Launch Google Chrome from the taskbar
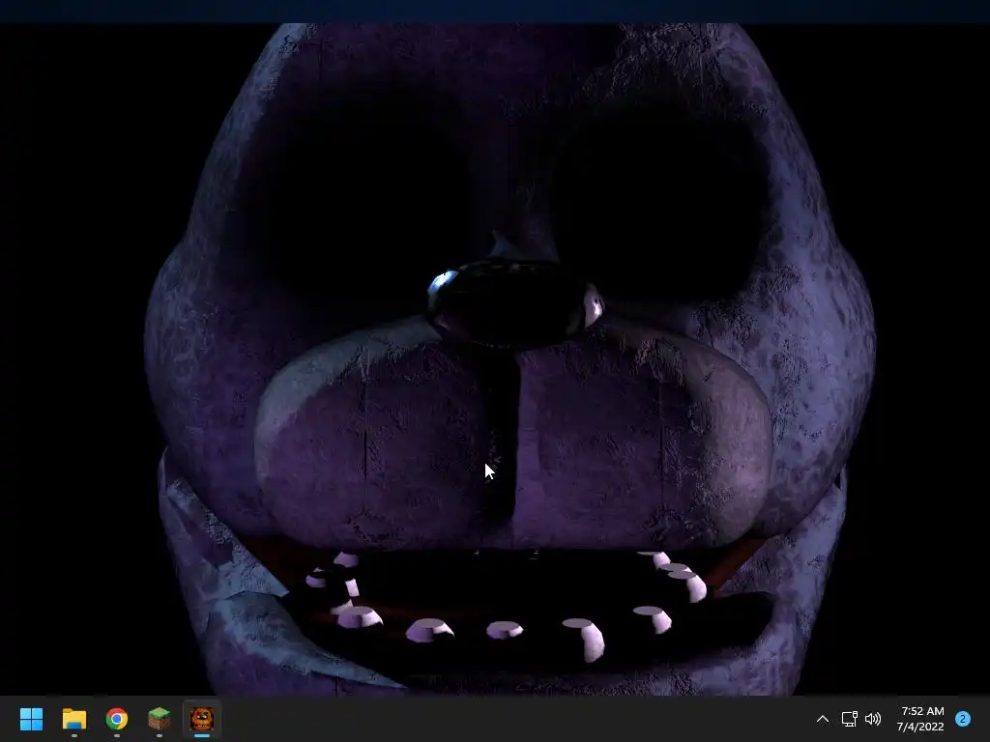The image size is (990, 742). (x=117, y=719)
